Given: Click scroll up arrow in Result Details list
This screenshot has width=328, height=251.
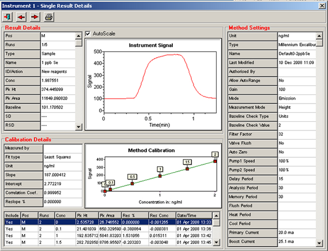Looking at the screenshot, I should [78, 36].
